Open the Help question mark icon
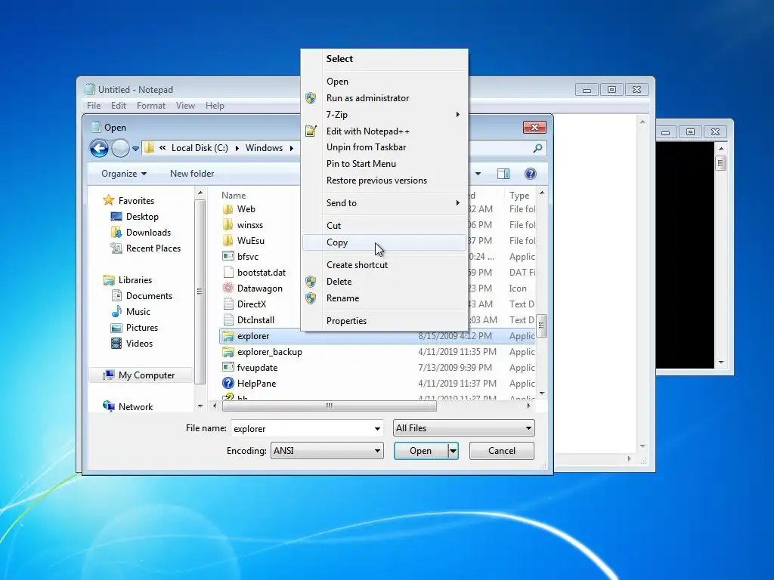The image size is (774, 580). pos(530,174)
